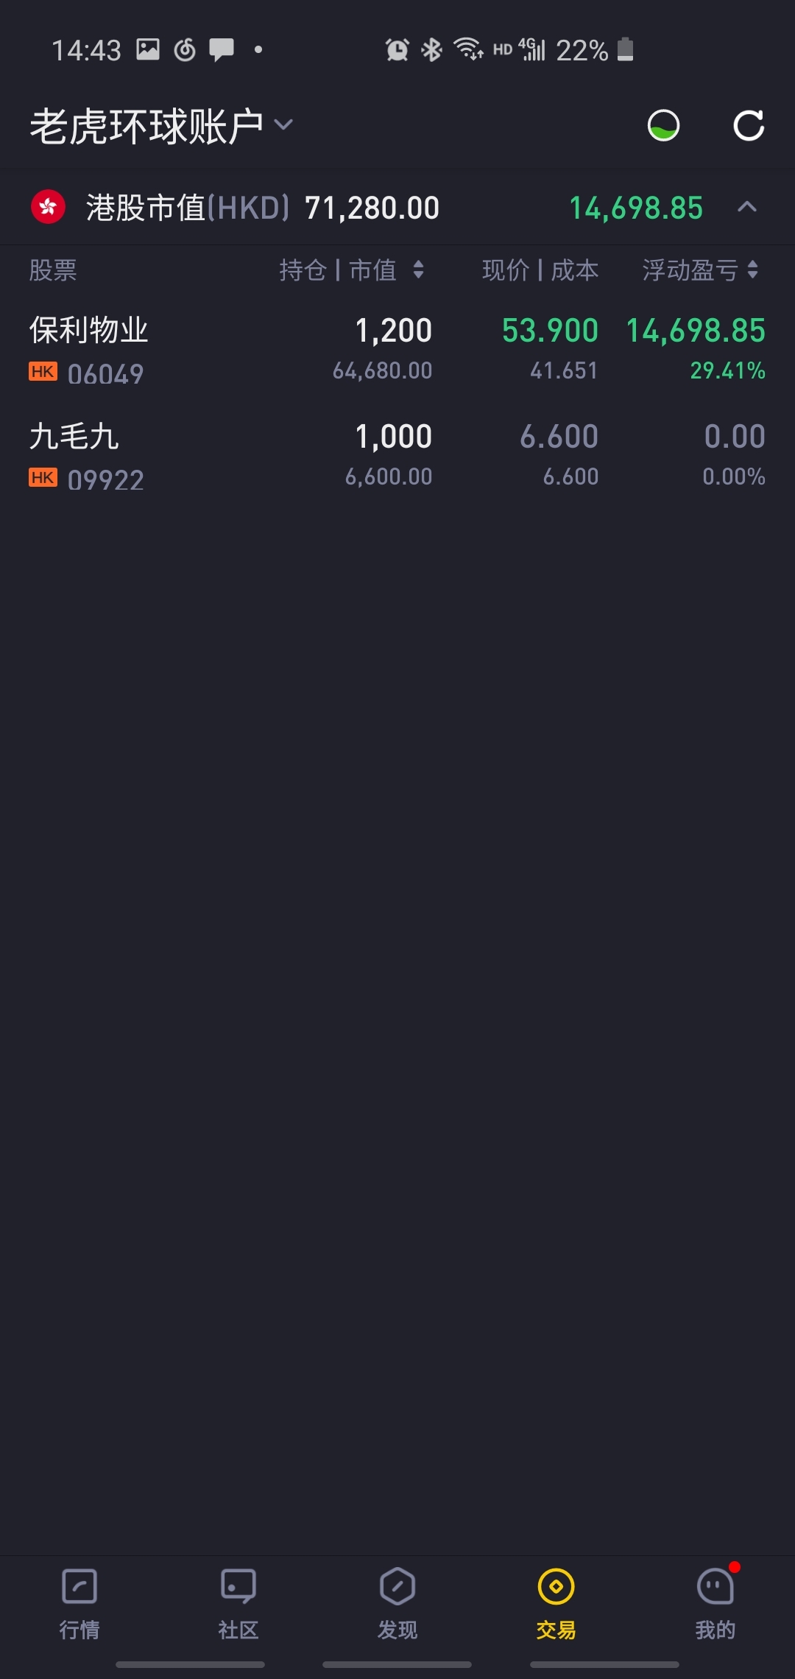Screen dimensions: 795x1679
Task: Open the green asset pie chart icon
Action: click(x=663, y=125)
